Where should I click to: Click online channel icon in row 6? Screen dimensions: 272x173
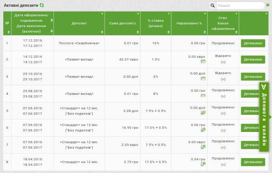click(x=223, y=131)
